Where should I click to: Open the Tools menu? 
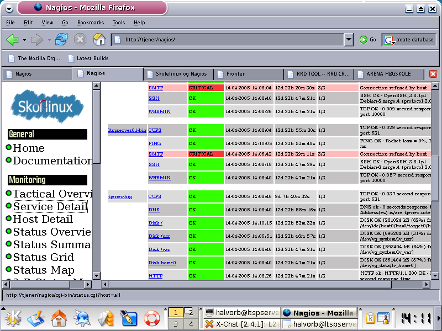click(x=118, y=23)
